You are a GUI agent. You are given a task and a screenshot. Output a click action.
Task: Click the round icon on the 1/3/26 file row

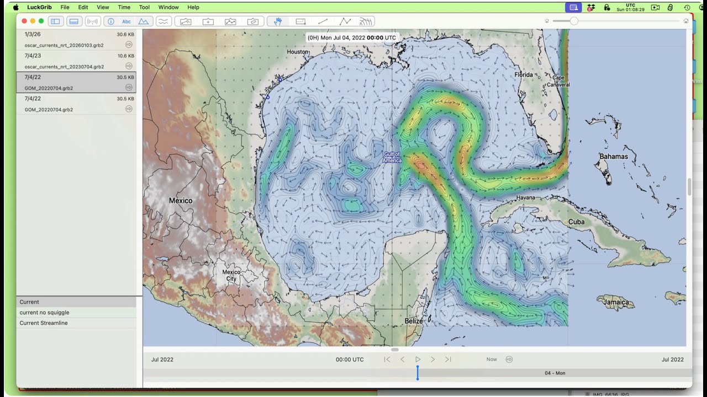pyautogui.click(x=129, y=45)
